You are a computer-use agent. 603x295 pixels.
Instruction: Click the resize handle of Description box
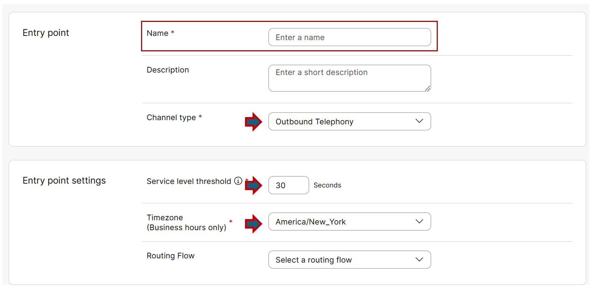pyautogui.click(x=427, y=88)
